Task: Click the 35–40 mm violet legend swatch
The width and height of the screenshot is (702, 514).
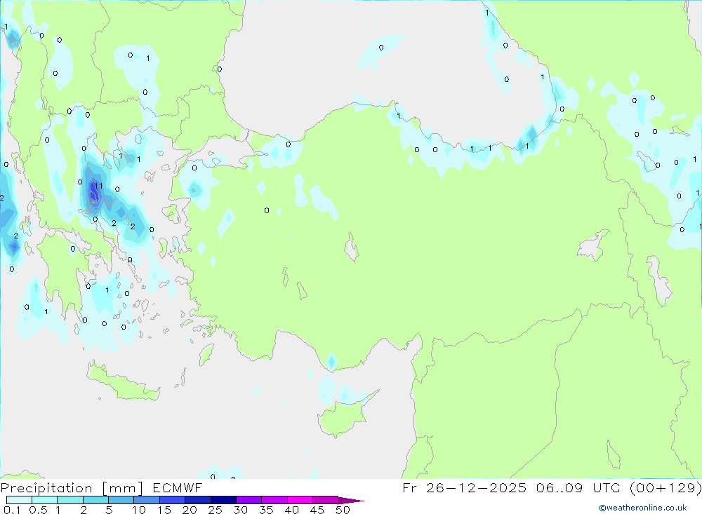Action: [x=274, y=500]
